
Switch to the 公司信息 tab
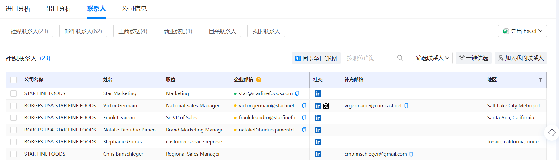click(134, 8)
